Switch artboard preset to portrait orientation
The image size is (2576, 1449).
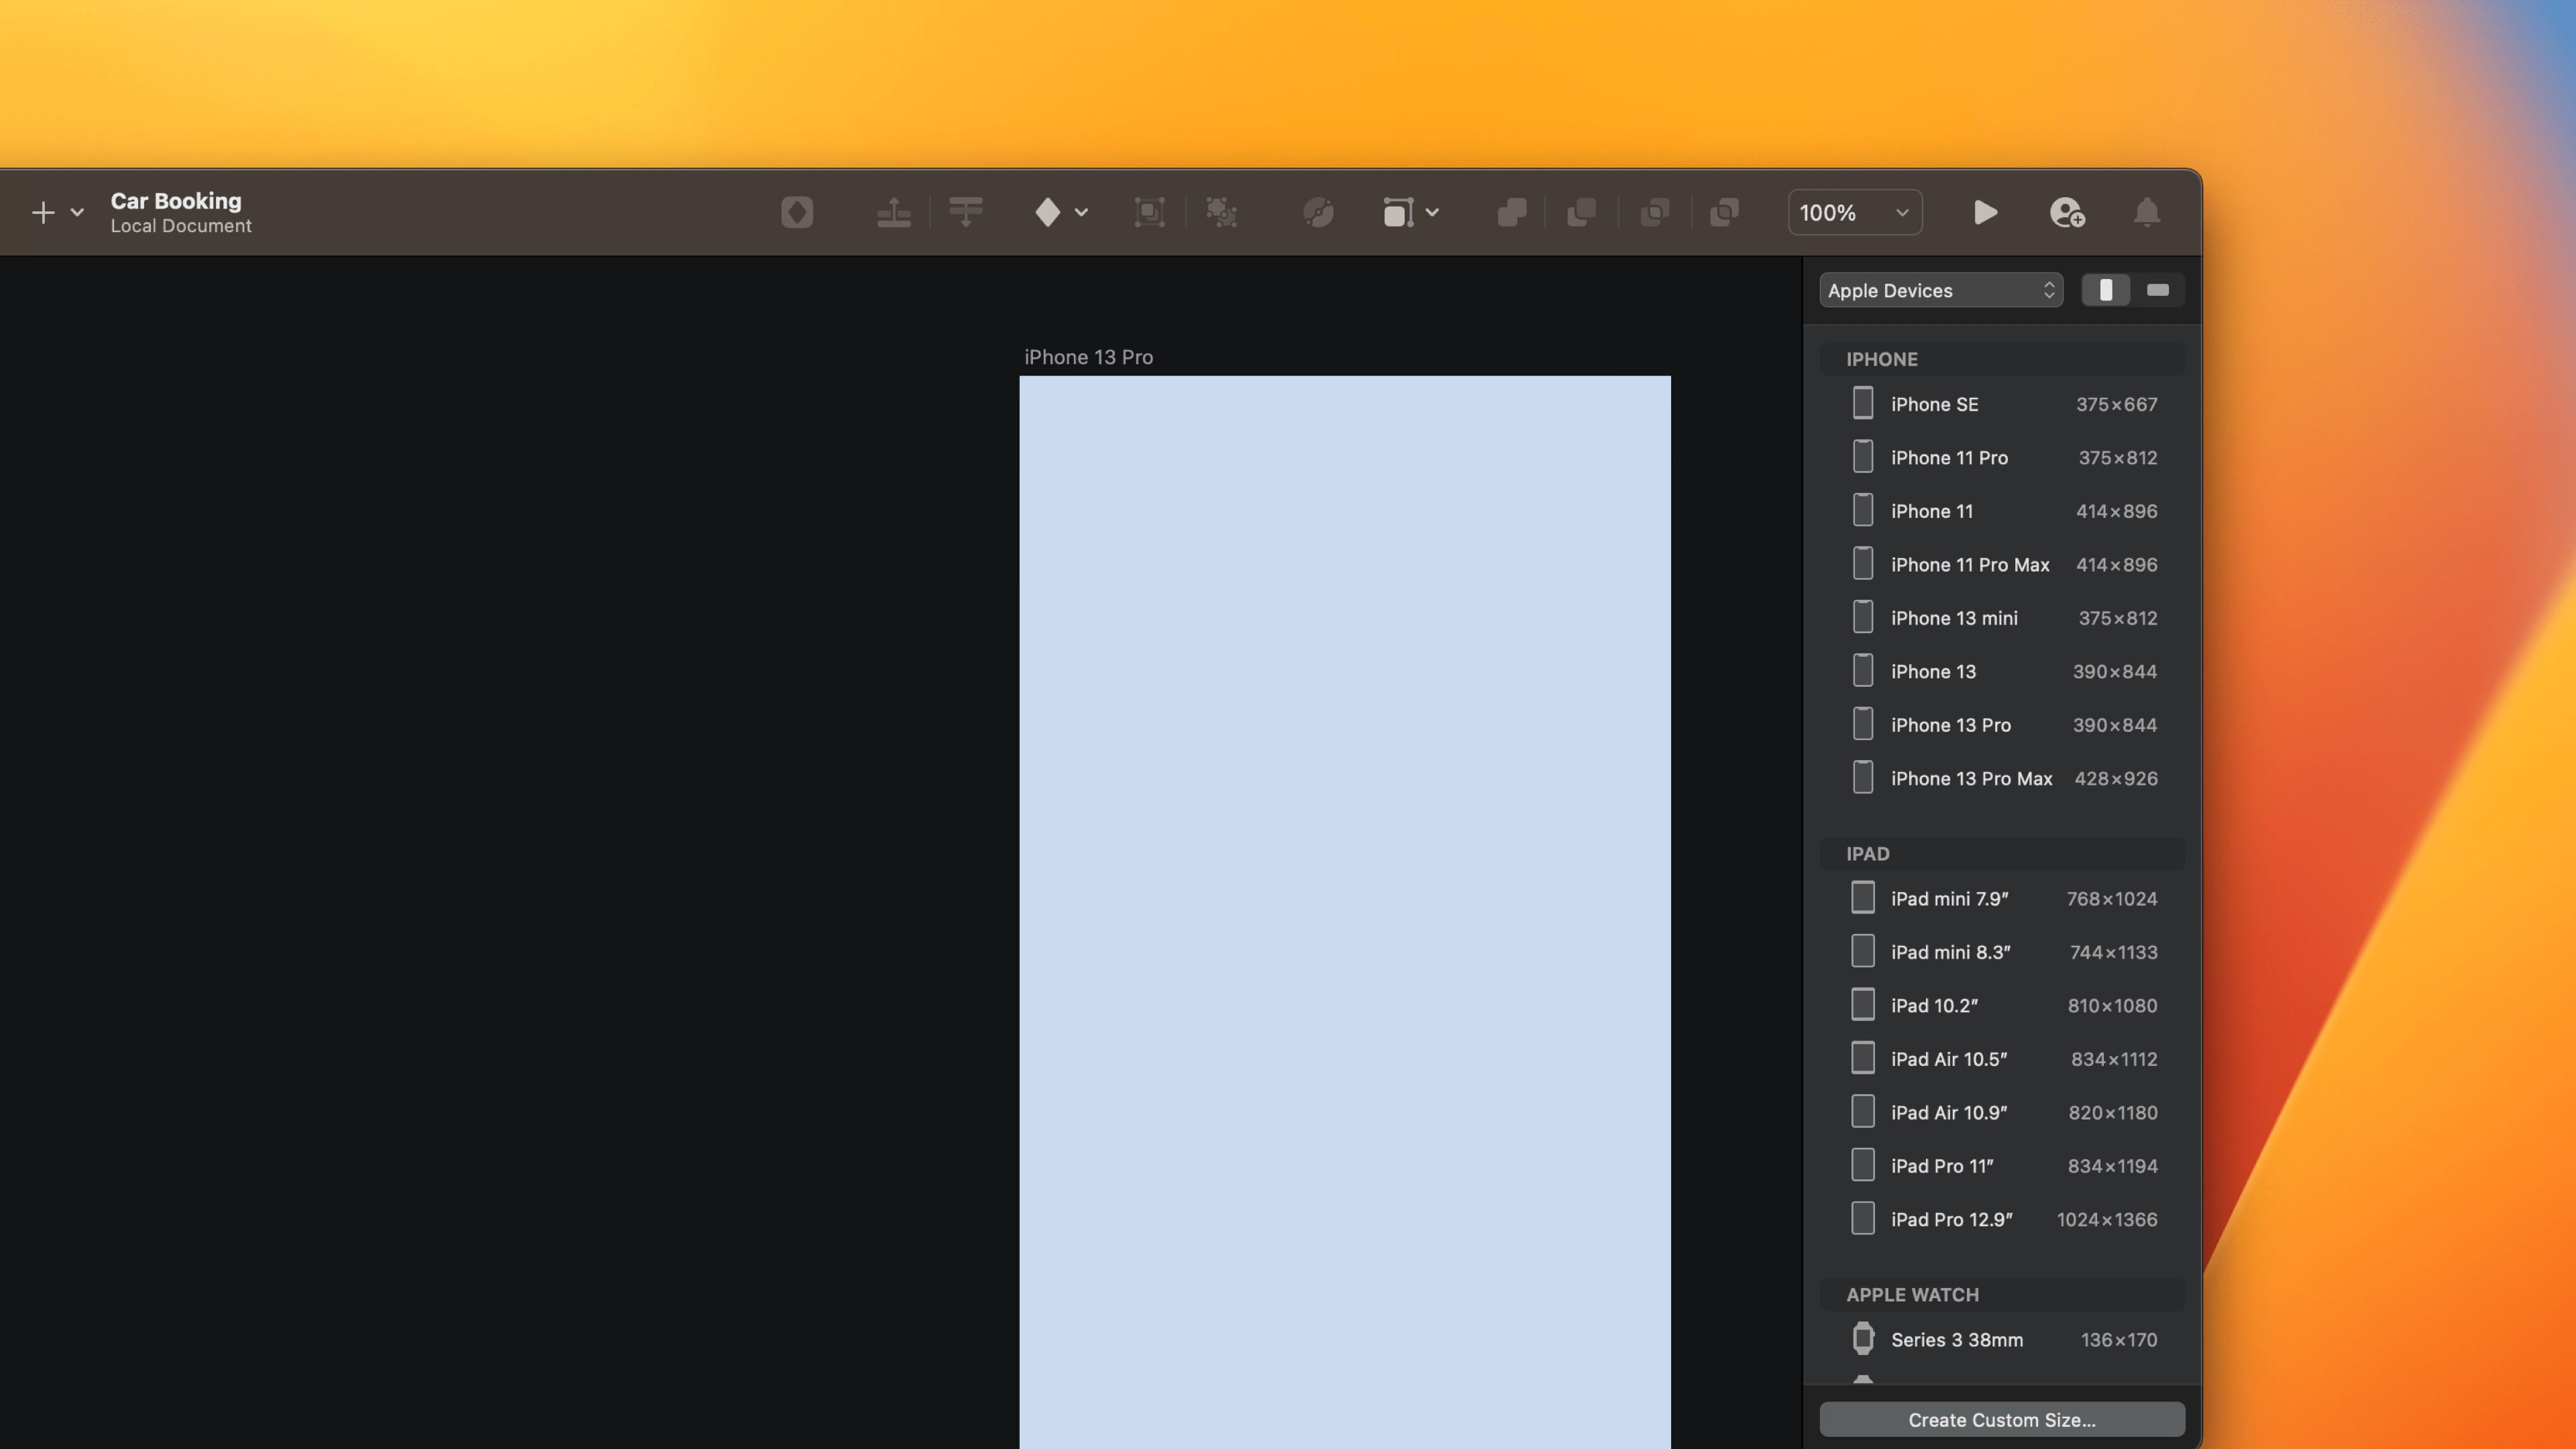coord(2107,290)
